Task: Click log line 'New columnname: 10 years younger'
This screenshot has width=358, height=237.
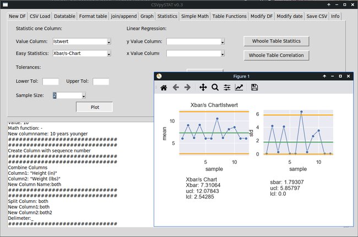Action: [48, 134]
